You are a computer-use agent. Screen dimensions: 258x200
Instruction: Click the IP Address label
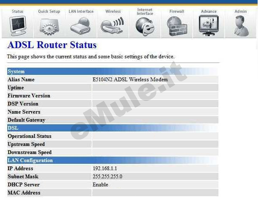20,169
